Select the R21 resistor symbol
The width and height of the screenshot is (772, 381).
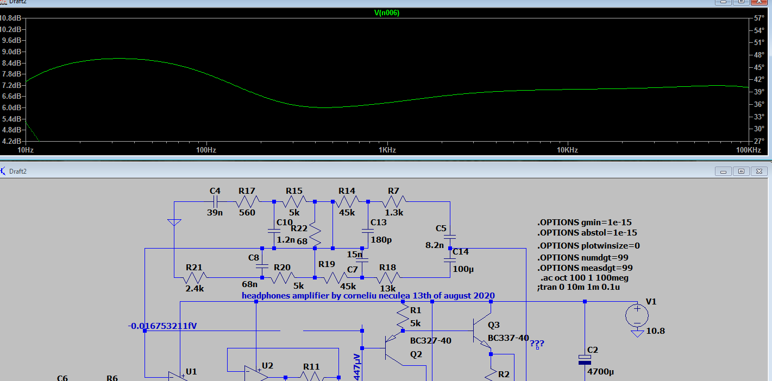click(196, 278)
